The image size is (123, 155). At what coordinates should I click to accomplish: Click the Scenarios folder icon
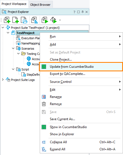point(18,48)
